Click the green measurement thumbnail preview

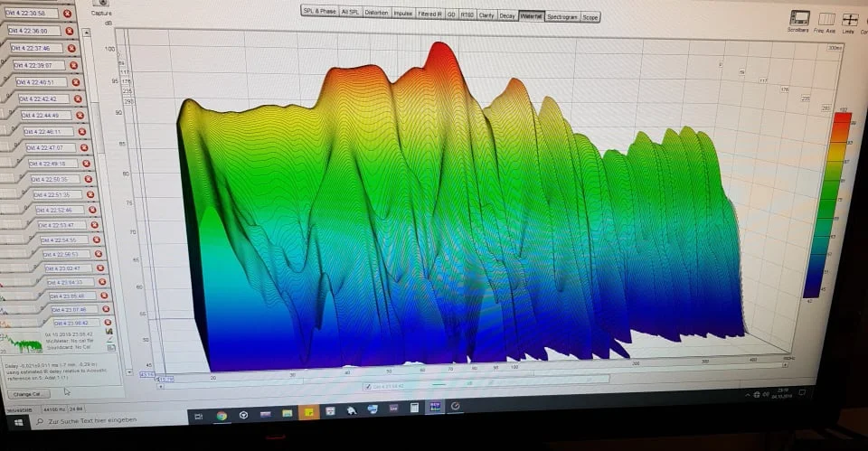(x=22, y=343)
